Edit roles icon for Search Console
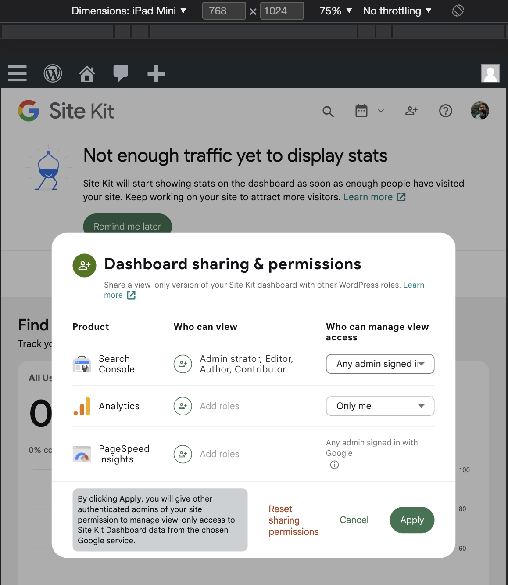 tap(183, 364)
